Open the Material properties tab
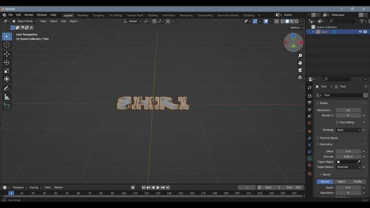Image resolution: width=370 pixels, height=208 pixels. pyautogui.click(x=310, y=165)
